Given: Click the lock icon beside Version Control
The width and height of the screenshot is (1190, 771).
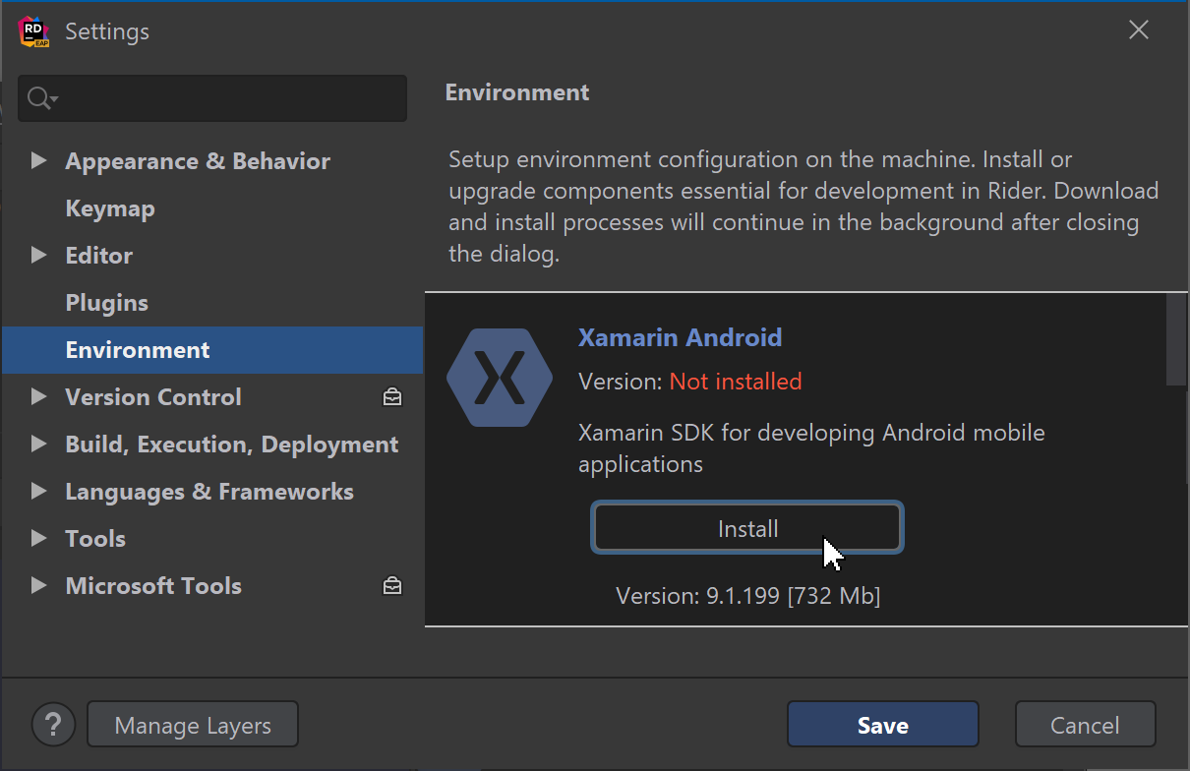Looking at the screenshot, I should 391,396.
